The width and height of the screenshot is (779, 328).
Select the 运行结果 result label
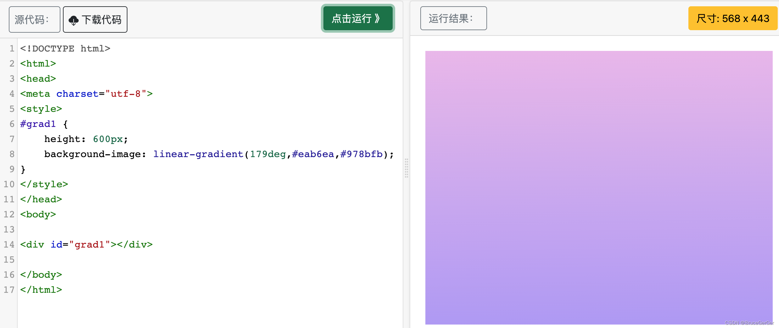(x=453, y=18)
